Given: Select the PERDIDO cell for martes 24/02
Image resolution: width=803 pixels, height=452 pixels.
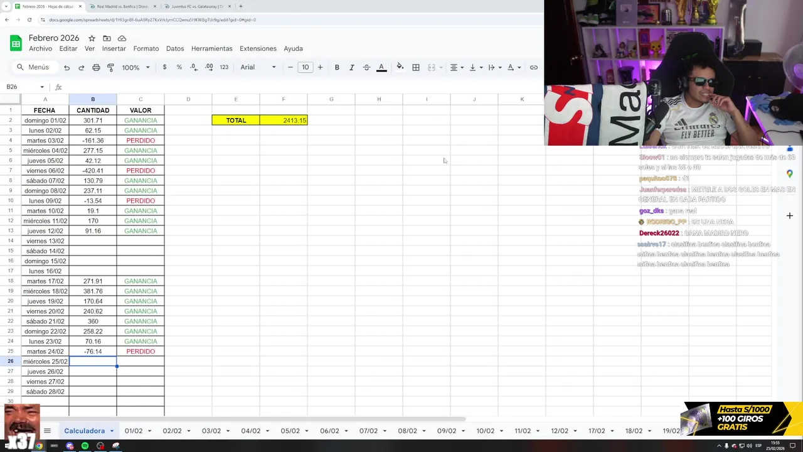Looking at the screenshot, I should (141, 352).
